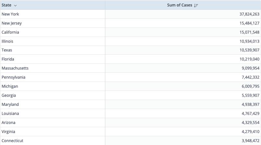This screenshot has height=145, width=261.
Task: Click the Sum of Cases header label
Action: coord(180,5)
